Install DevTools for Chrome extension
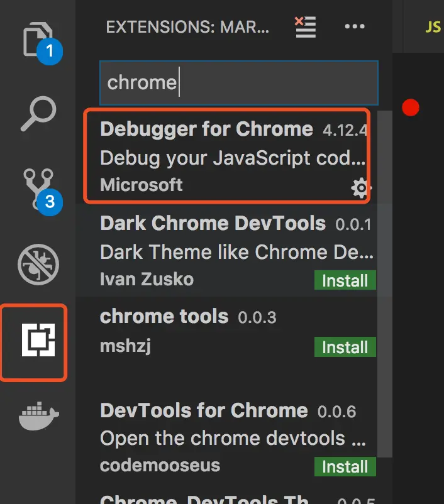Screen dimensions: 444x504 click(345, 466)
